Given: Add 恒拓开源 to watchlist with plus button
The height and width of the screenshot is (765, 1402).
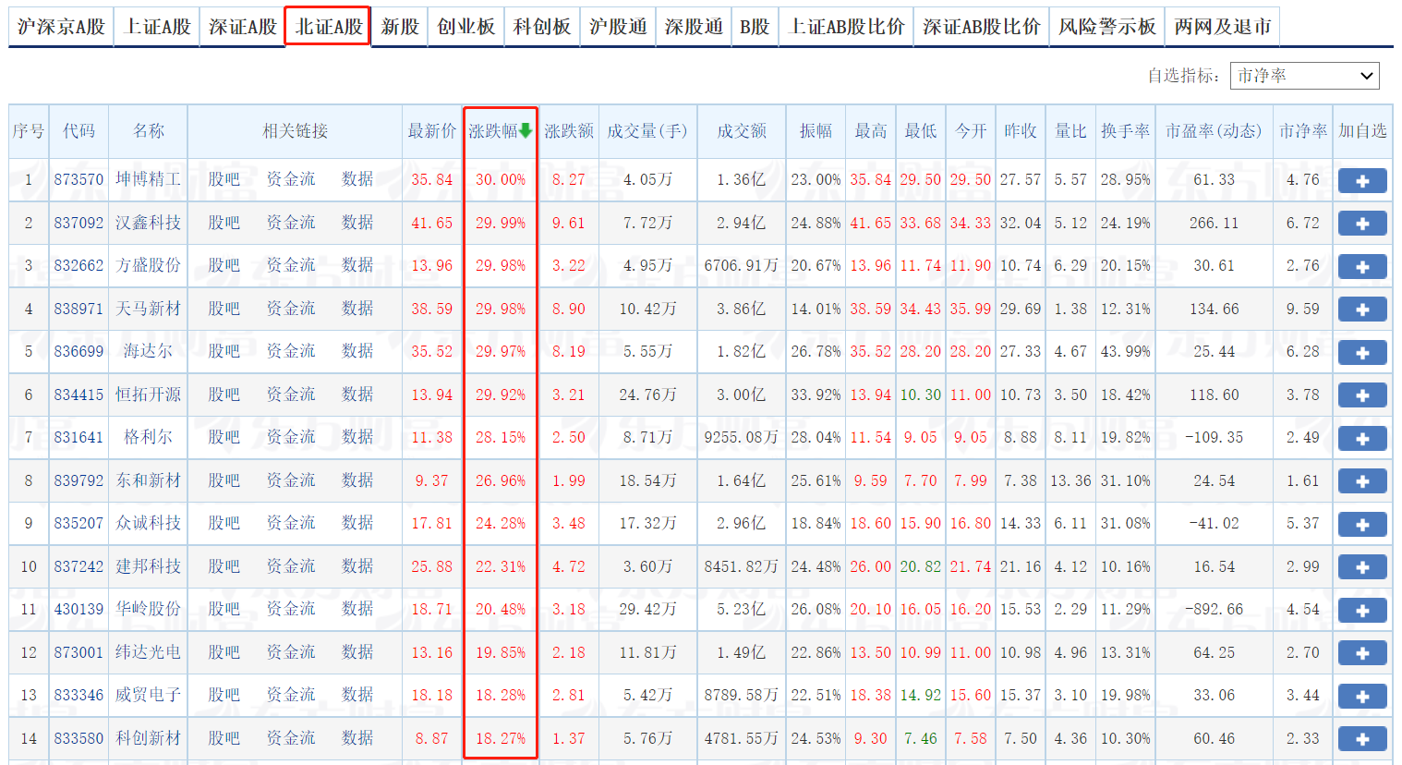Looking at the screenshot, I should (1362, 395).
